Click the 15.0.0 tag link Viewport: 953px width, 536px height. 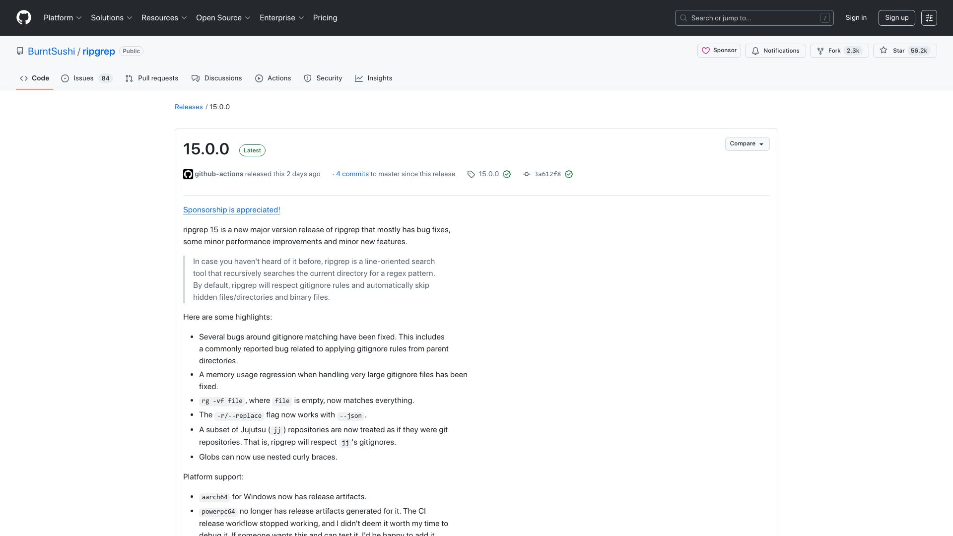tap(489, 174)
